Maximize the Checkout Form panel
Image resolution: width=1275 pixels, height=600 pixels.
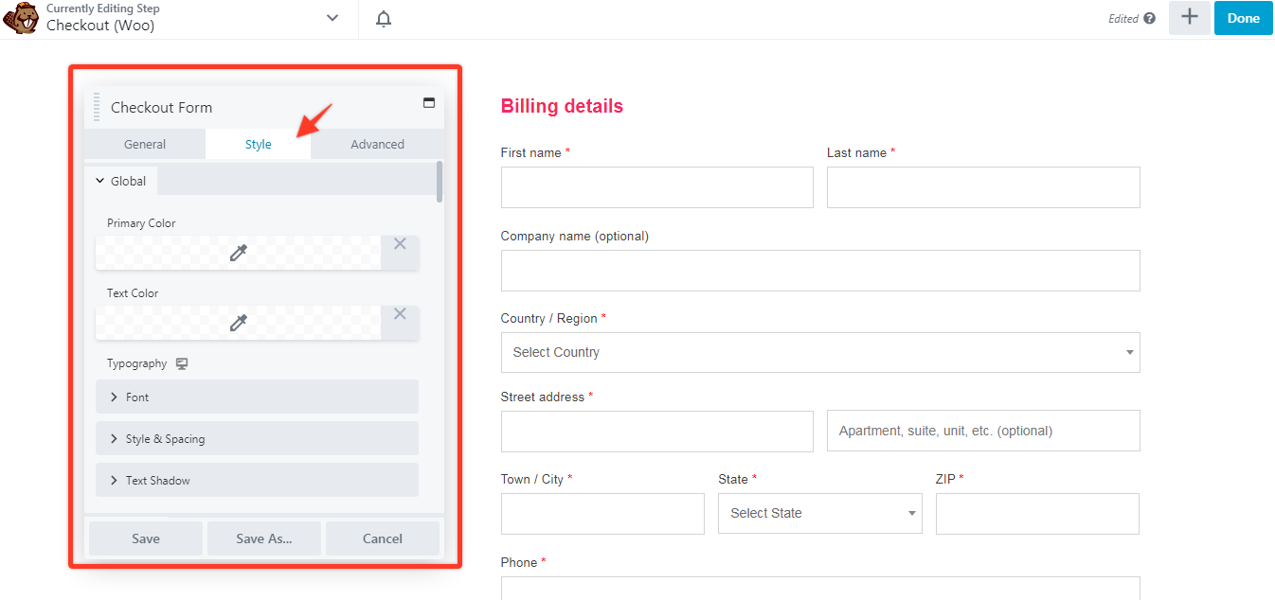(x=429, y=103)
